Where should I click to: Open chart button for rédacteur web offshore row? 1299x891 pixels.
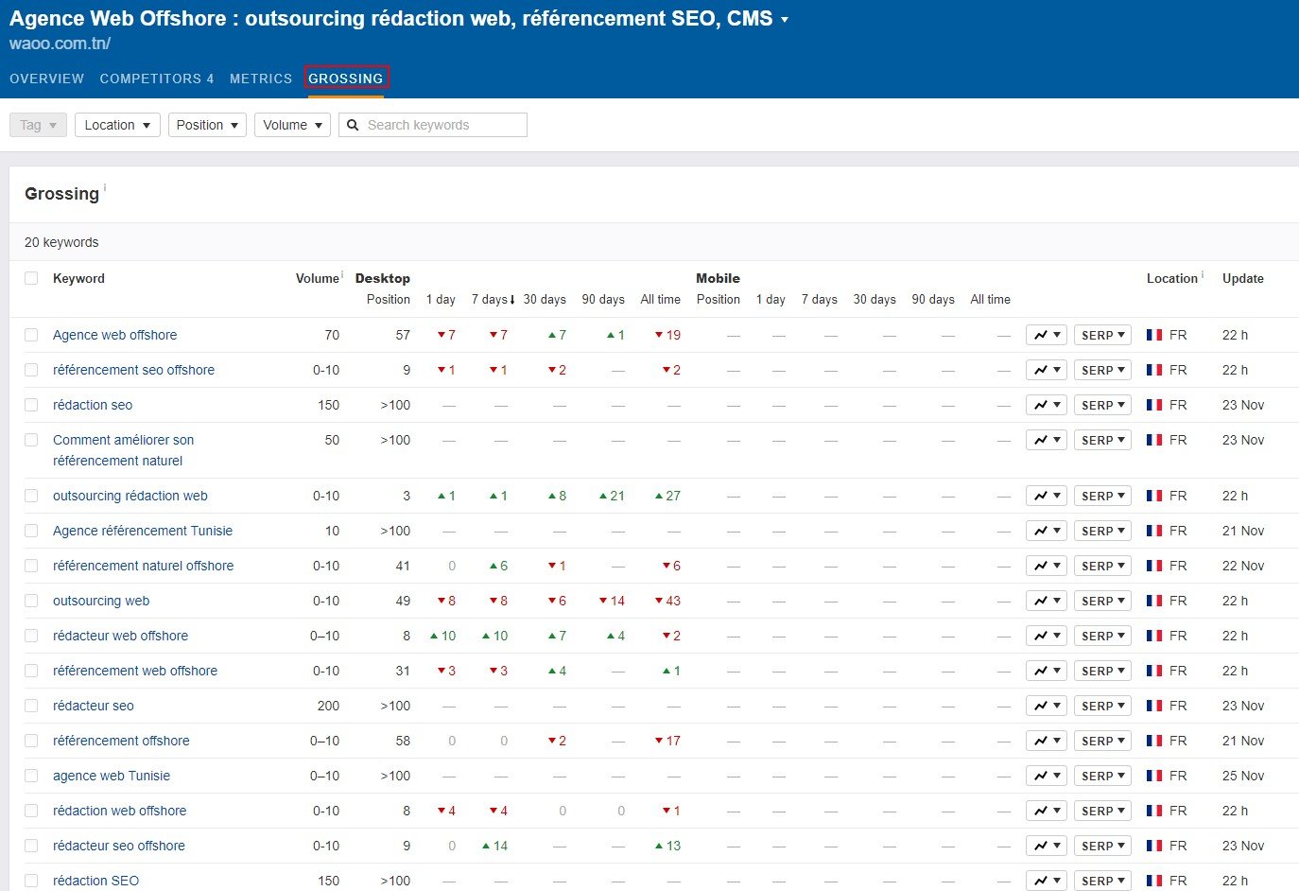pos(1046,636)
